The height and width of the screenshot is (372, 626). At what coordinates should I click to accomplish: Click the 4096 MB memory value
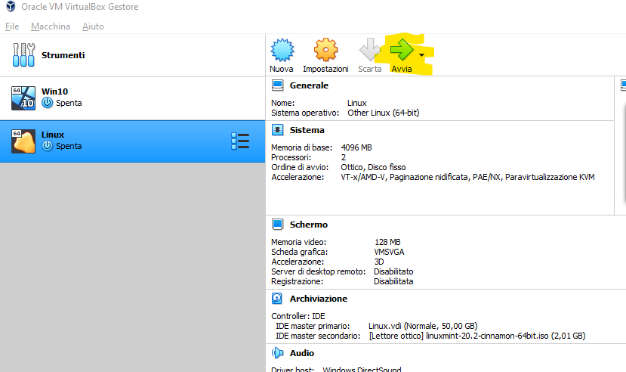(356, 148)
